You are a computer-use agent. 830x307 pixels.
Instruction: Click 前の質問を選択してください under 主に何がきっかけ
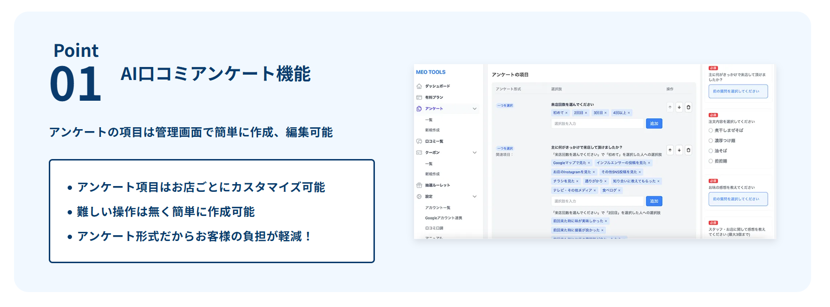[x=738, y=92]
